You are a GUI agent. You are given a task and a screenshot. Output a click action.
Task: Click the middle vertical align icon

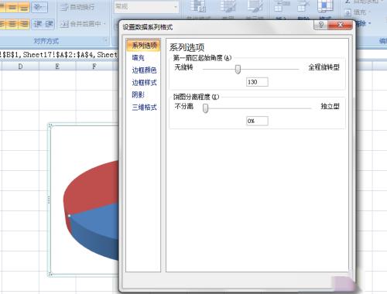pos(12,7)
